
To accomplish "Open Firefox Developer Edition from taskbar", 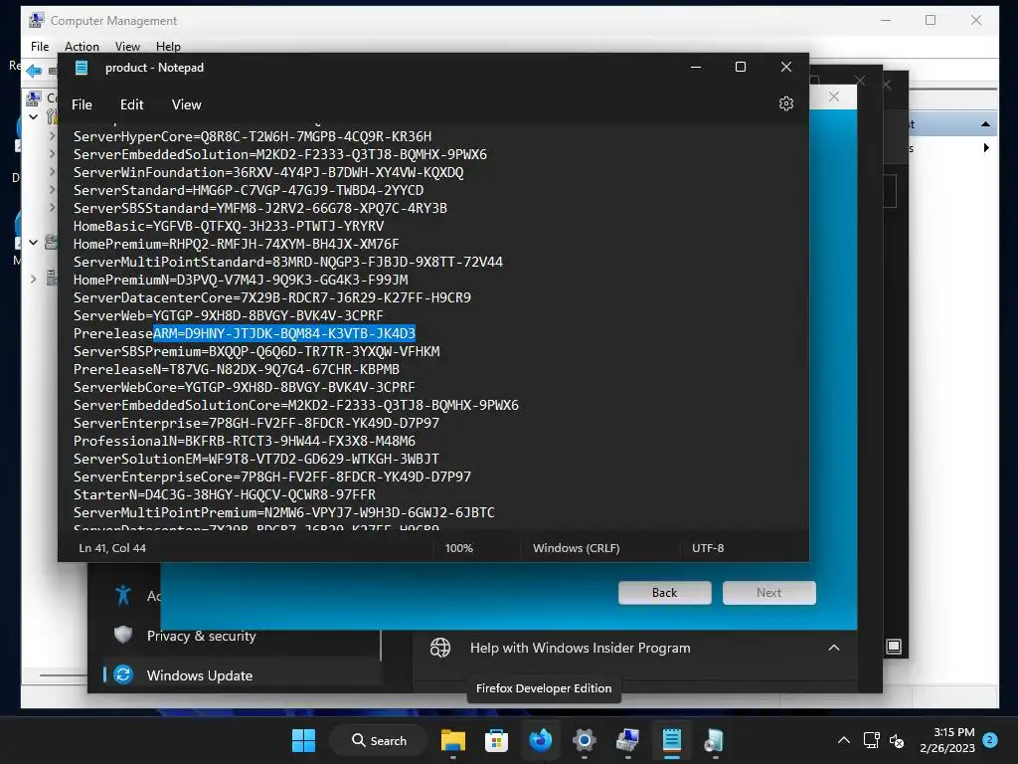I will pos(540,740).
